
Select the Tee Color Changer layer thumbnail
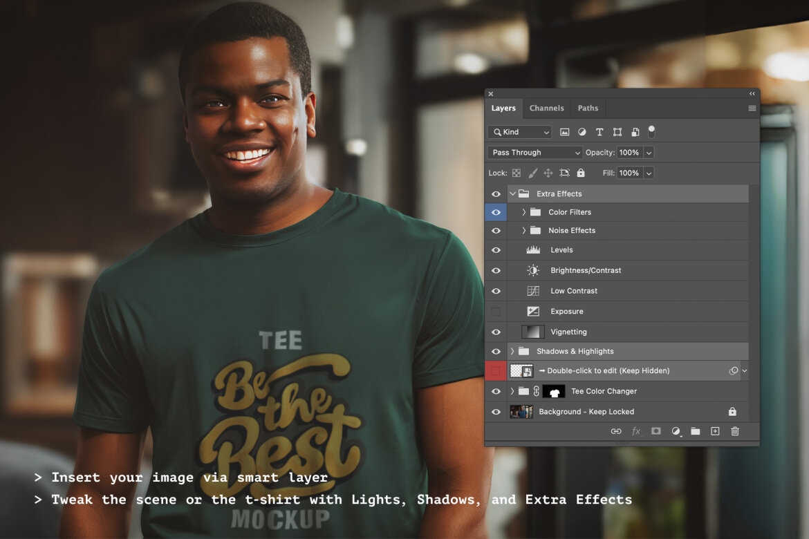[555, 391]
